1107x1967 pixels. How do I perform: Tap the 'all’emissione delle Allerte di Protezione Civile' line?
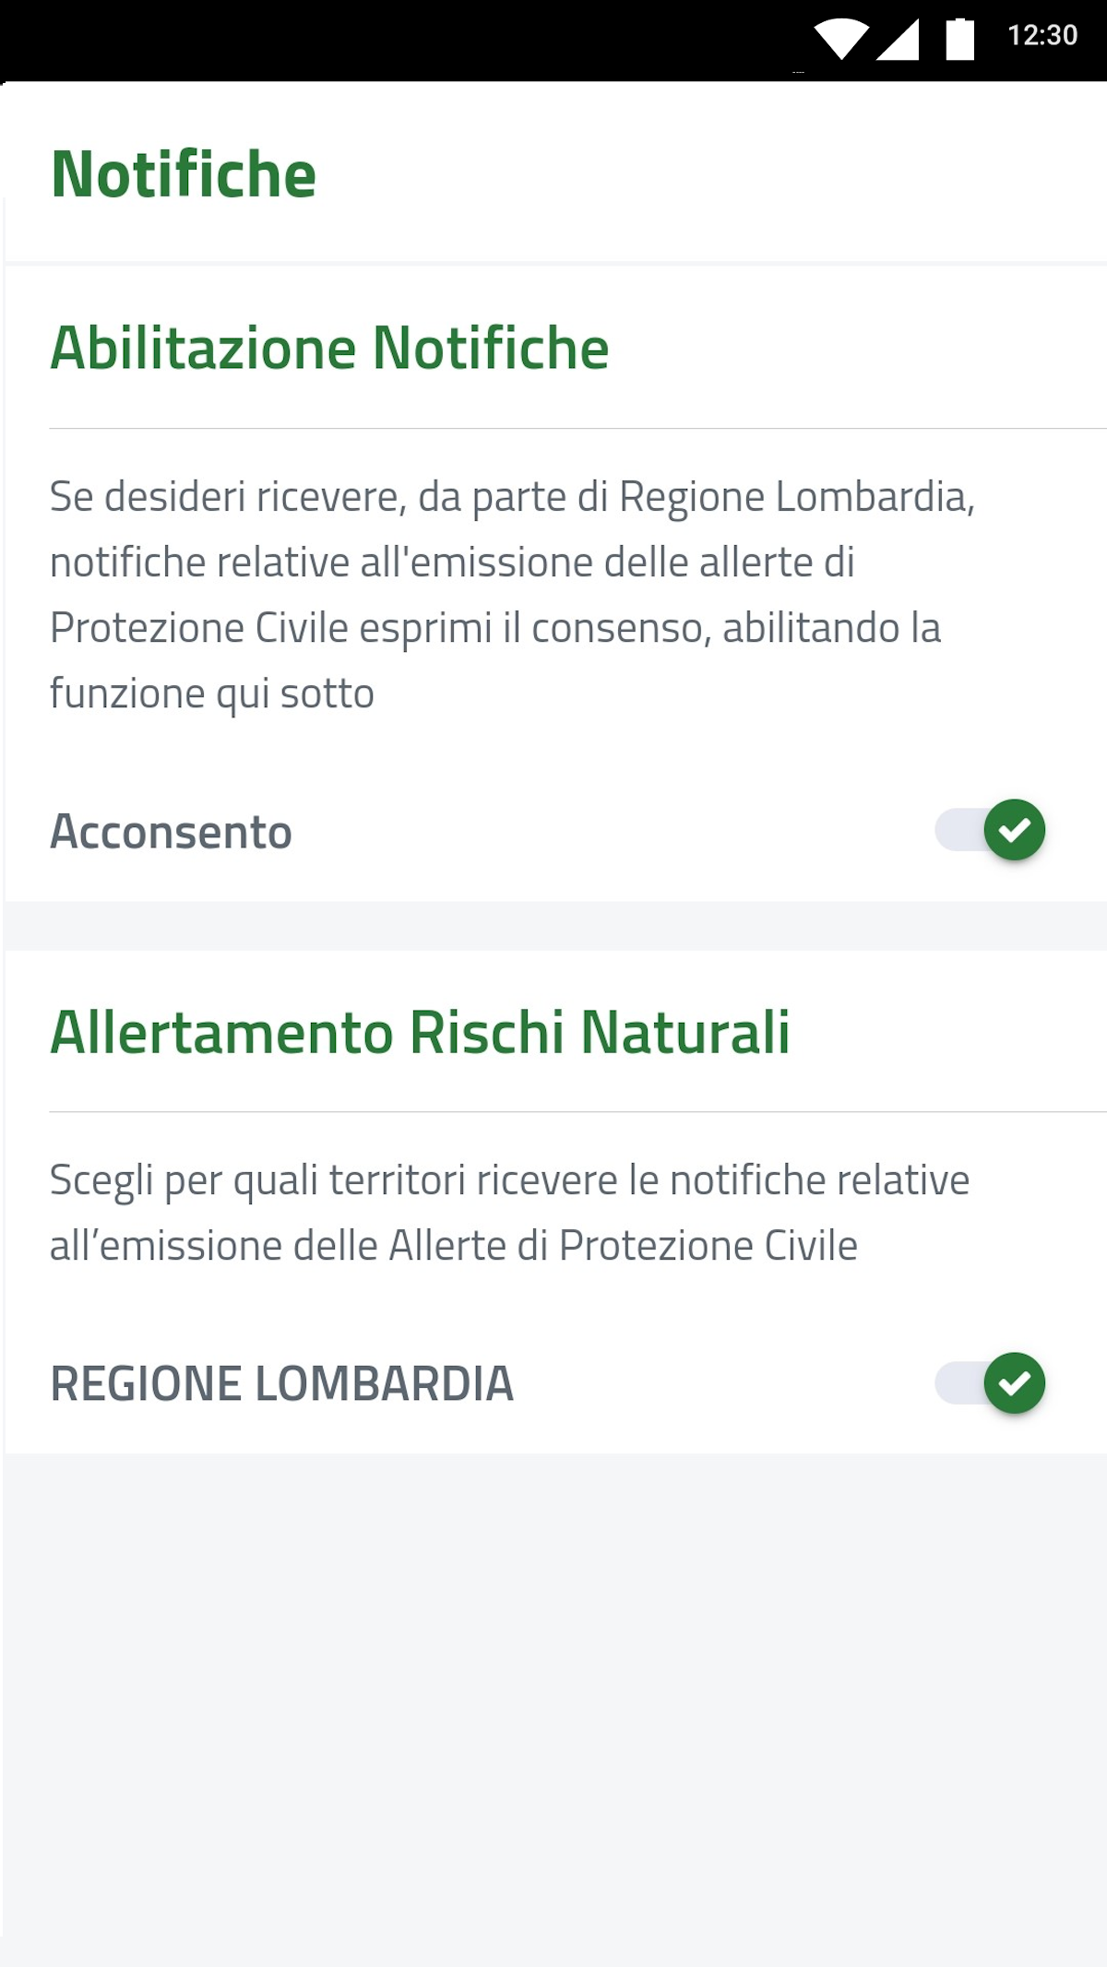(454, 1246)
